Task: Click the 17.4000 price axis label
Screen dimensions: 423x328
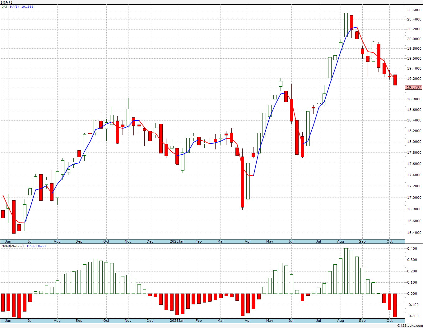Action: 414,175
